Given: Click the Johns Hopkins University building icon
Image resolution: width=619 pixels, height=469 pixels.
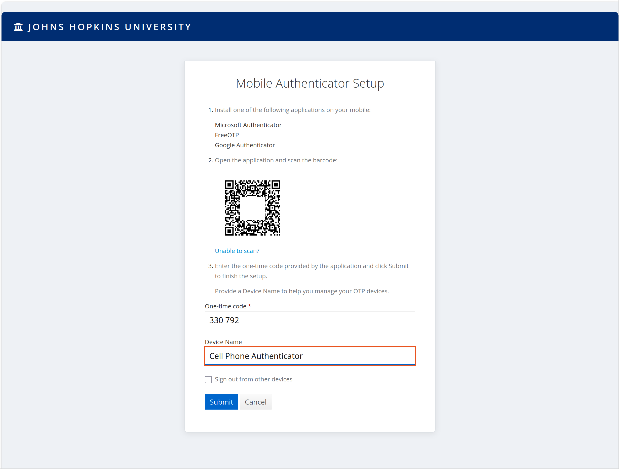Looking at the screenshot, I should [x=18, y=27].
